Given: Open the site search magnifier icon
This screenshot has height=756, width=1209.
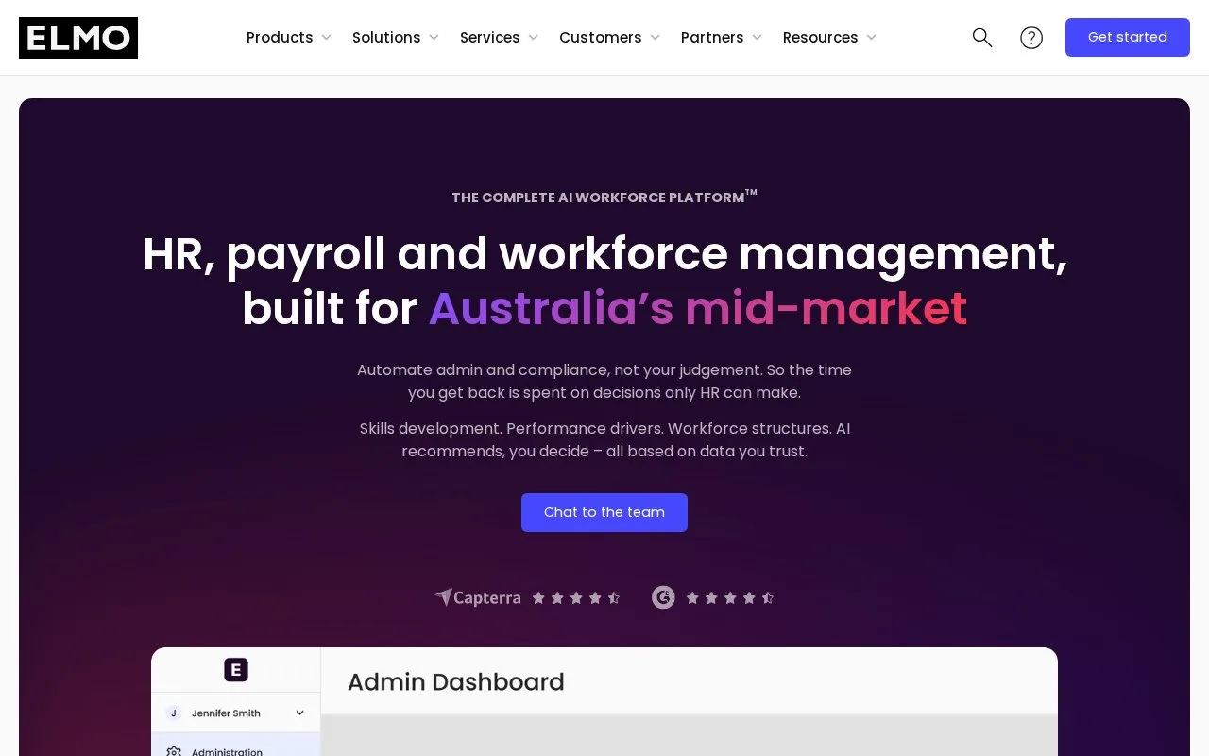Looking at the screenshot, I should click(982, 38).
